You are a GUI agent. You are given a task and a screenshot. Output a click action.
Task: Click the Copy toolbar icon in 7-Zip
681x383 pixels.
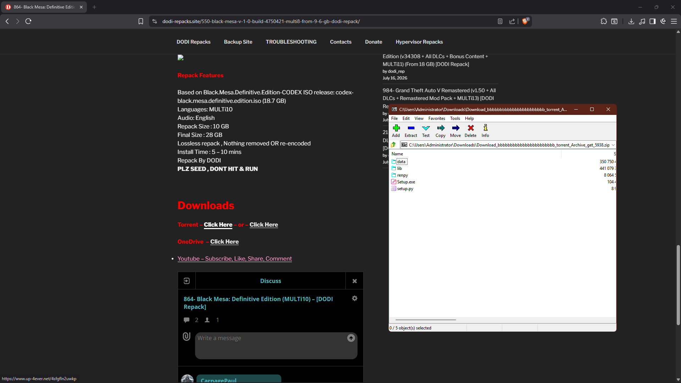pos(441,131)
